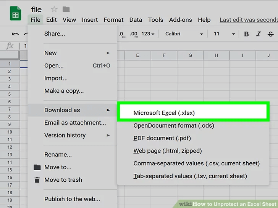The height and width of the screenshot is (208, 278).
Task: Open the 123 number format dropdown
Action: [x=148, y=34]
